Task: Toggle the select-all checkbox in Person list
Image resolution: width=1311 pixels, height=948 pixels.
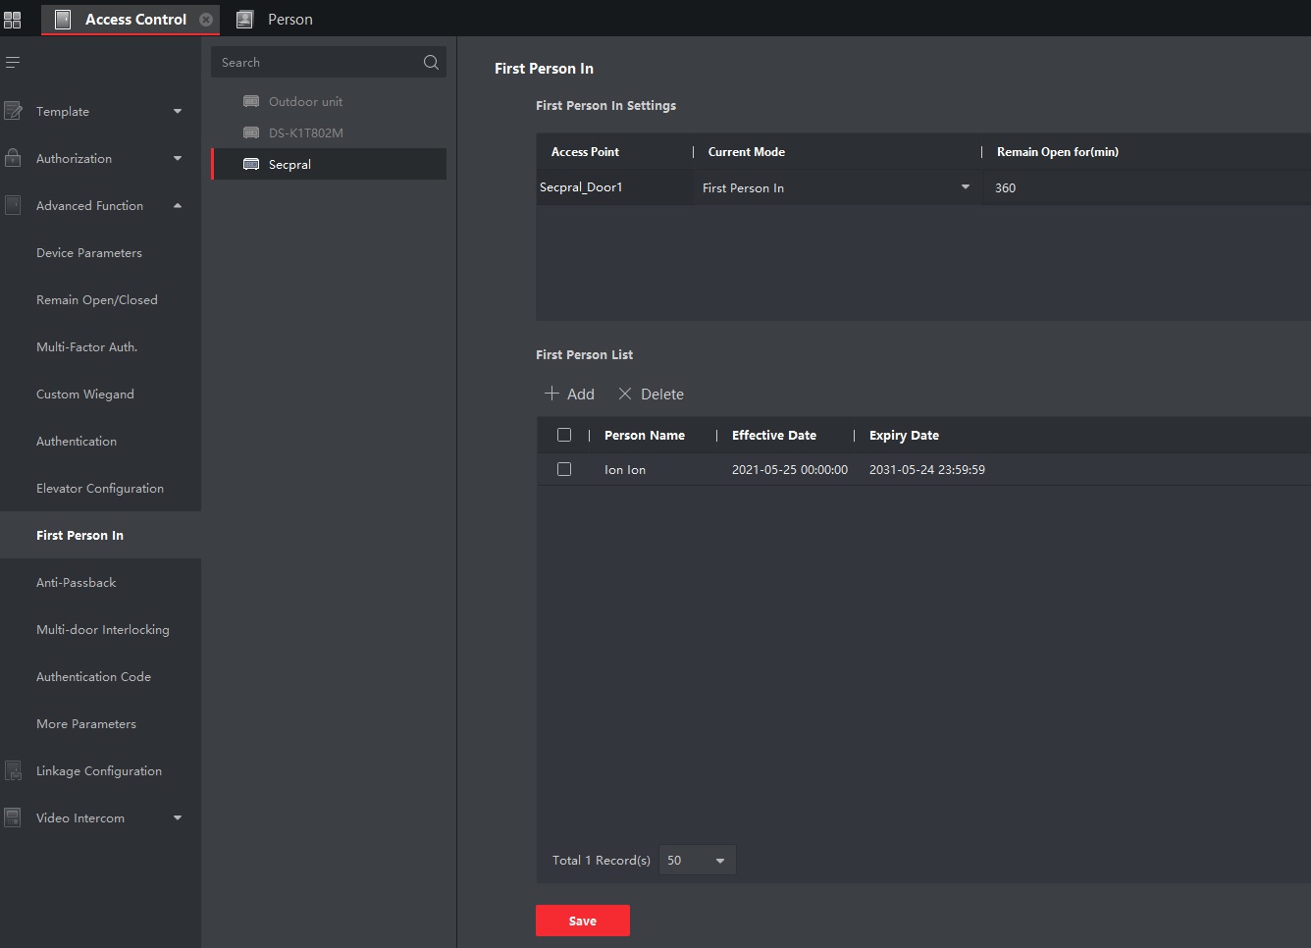Action: pyautogui.click(x=564, y=435)
